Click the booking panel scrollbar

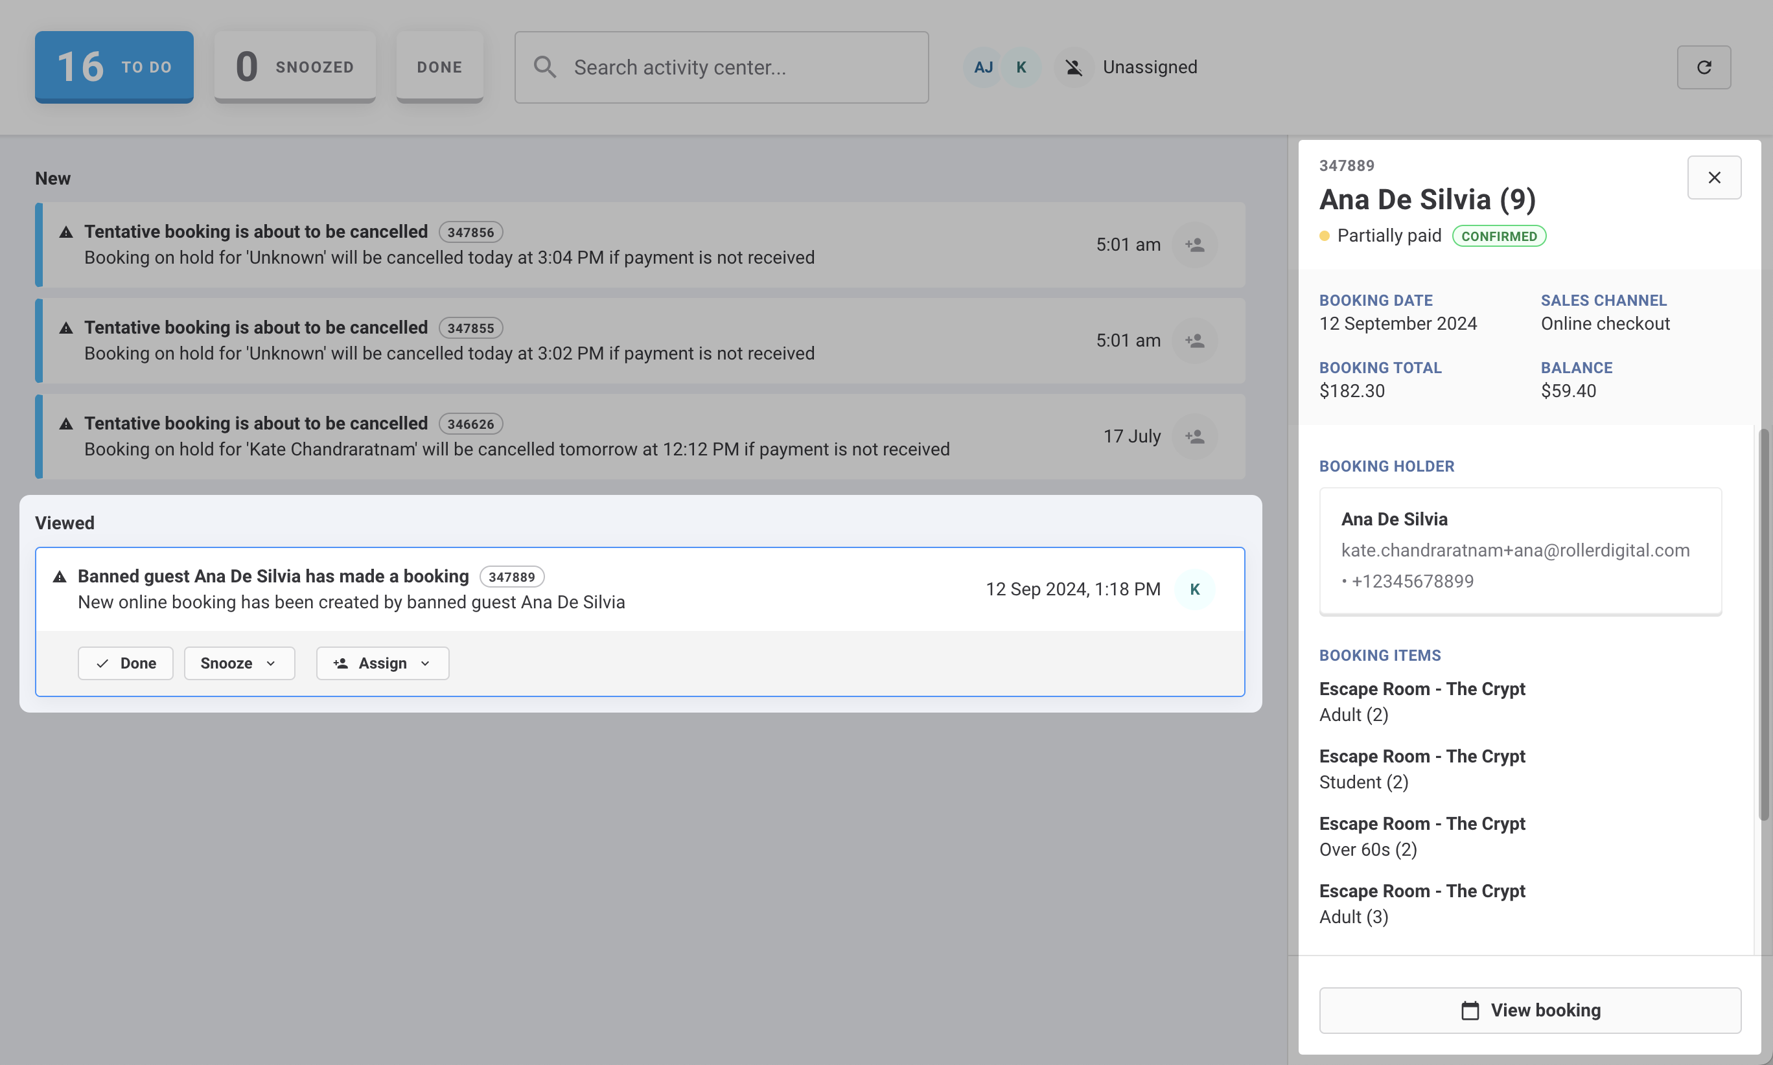point(1764,624)
